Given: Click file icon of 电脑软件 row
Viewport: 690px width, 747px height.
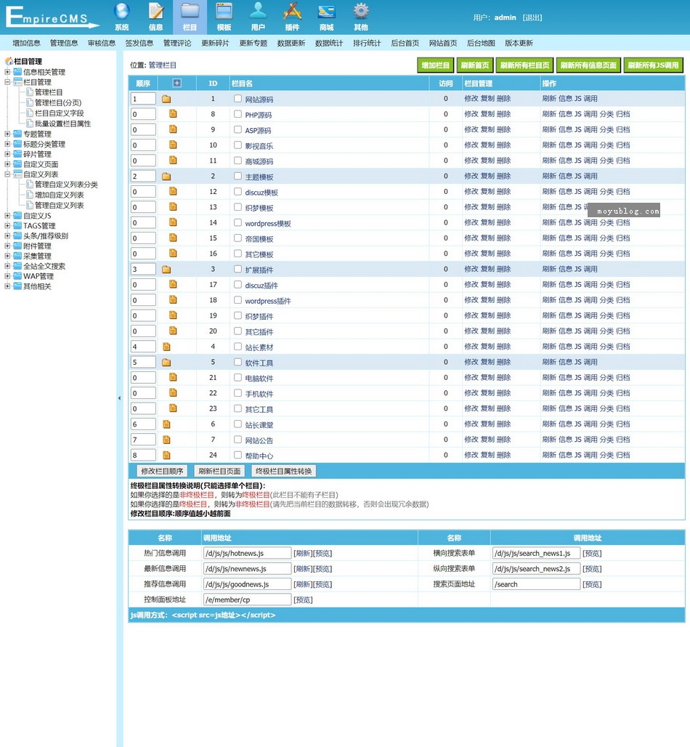Looking at the screenshot, I should coord(173,377).
